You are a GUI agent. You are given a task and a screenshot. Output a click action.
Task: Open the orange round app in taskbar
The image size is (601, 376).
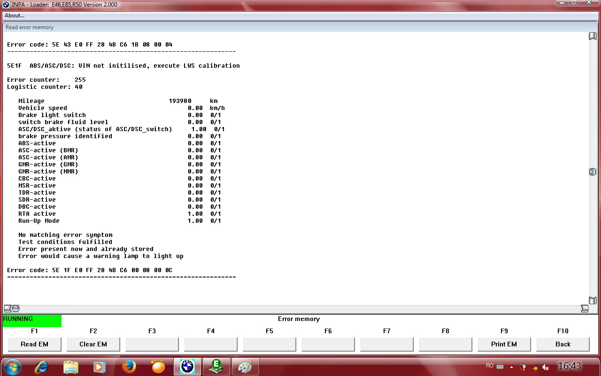click(x=158, y=367)
